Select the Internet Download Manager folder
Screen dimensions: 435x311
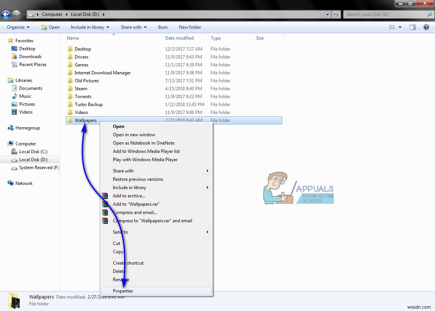102,73
